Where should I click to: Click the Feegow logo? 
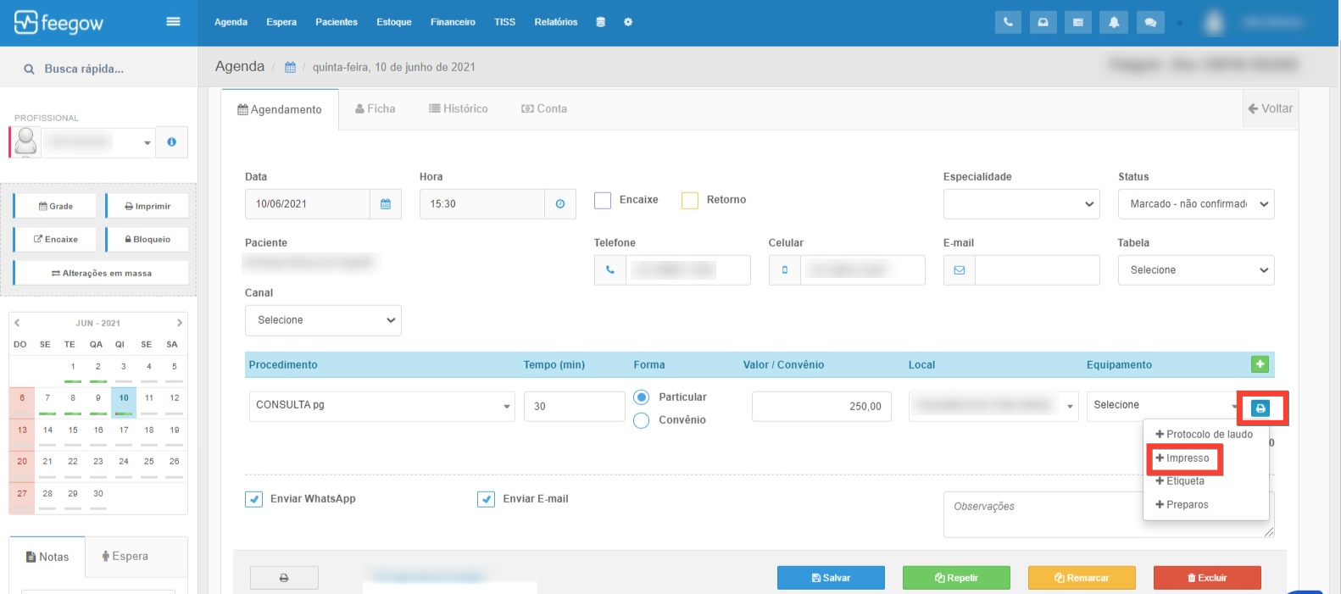pos(58,23)
